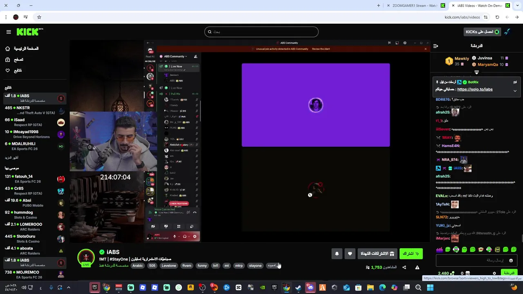Bookmark this page with star icon
This screenshot has width=523, height=294.
39,17
